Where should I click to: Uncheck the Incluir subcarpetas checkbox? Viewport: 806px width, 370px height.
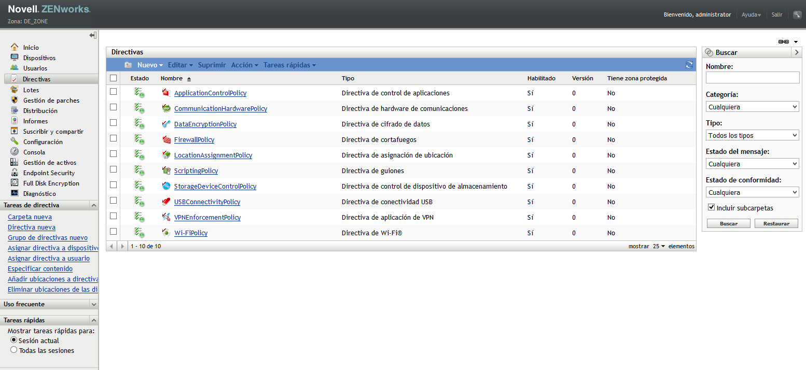[x=712, y=207]
